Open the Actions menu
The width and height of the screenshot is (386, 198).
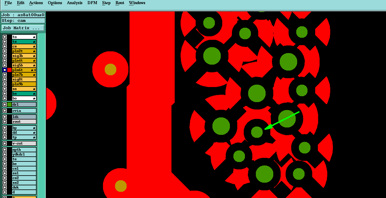36,3
